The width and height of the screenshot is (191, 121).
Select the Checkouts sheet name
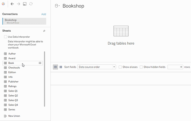(14, 68)
